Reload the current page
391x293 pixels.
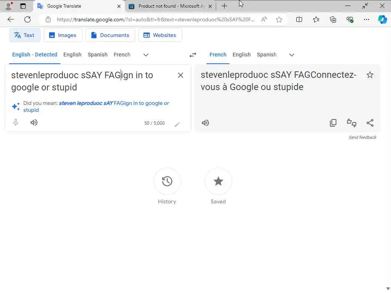(27, 19)
